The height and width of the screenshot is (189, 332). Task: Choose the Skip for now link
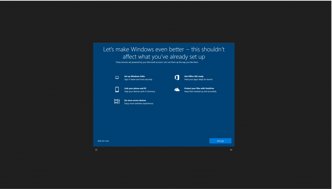pos(103,141)
